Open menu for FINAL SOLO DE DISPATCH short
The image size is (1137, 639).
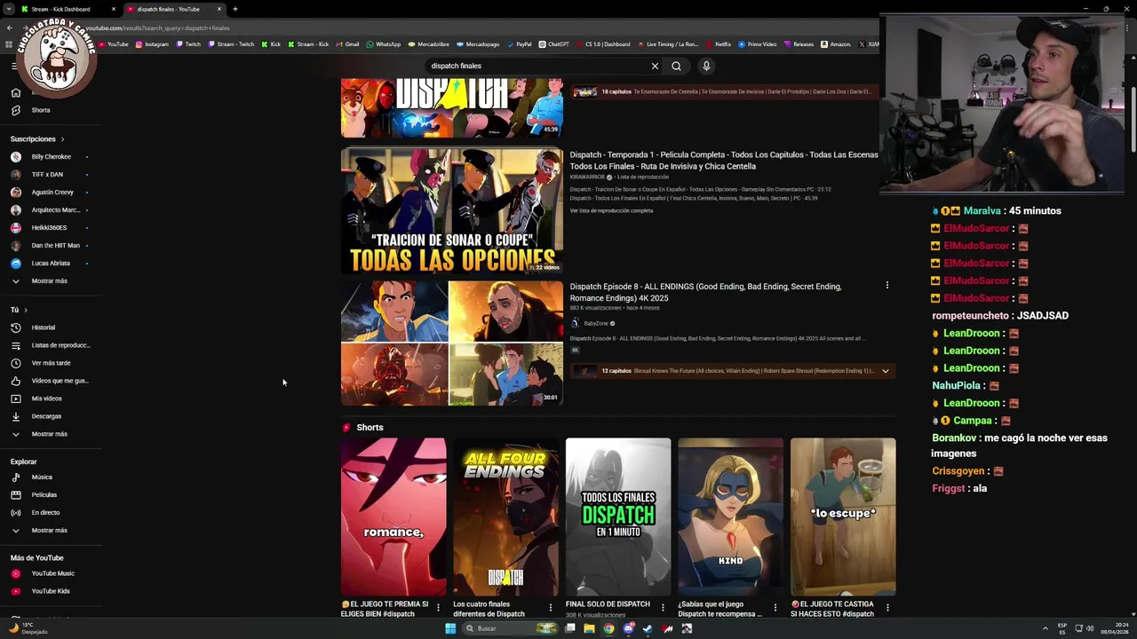coord(663,608)
